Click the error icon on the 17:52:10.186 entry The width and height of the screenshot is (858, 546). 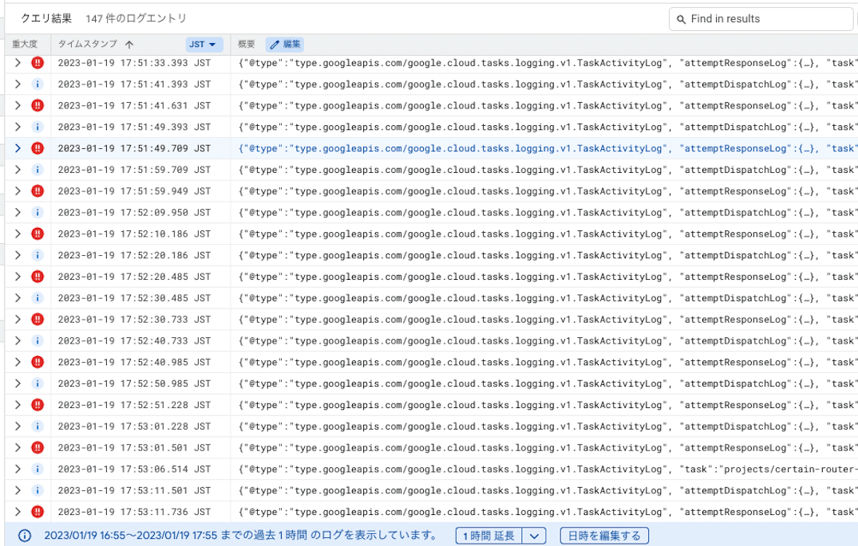tap(38, 234)
